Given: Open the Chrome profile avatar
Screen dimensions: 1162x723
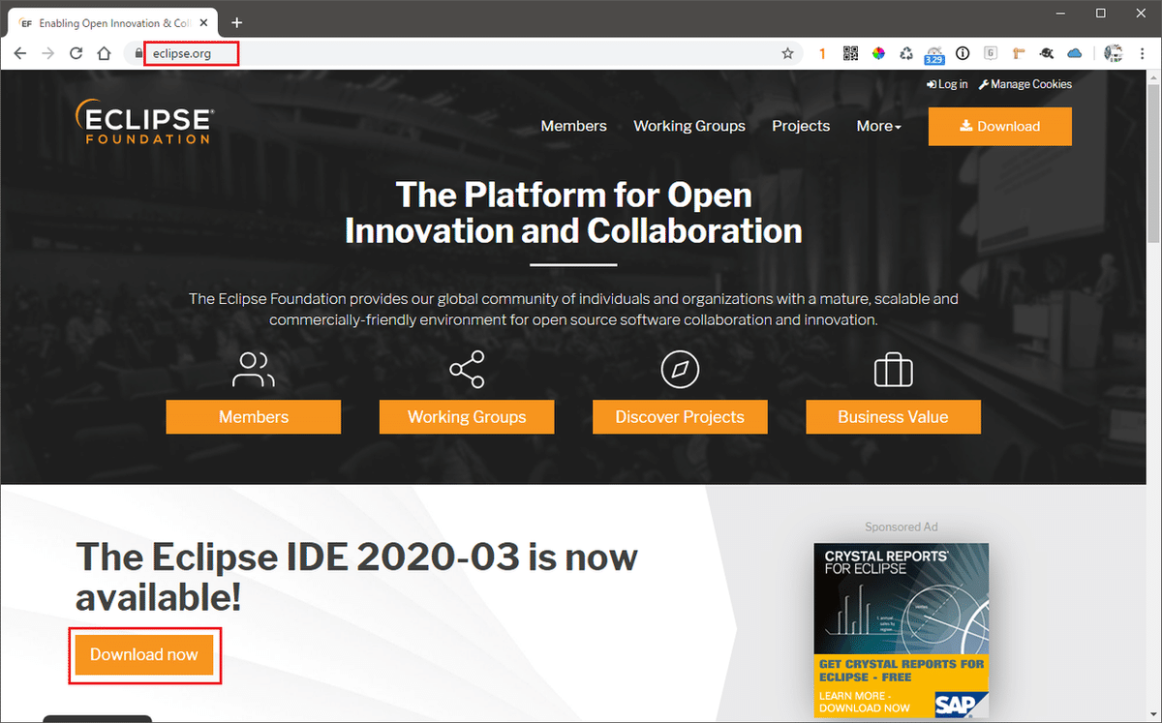Looking at the screenshot, I should pos(1114,53).
